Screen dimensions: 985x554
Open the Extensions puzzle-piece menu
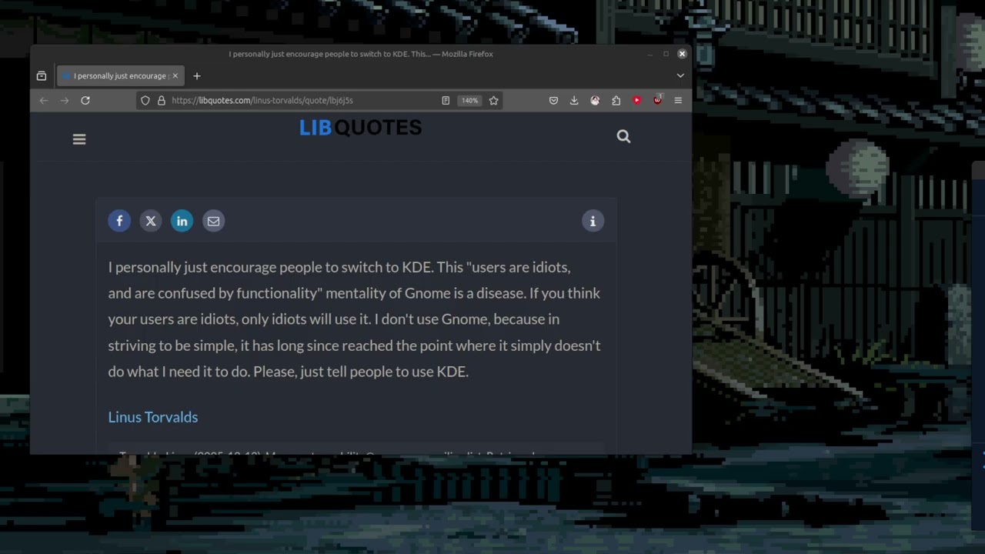[x=616, y=100]
